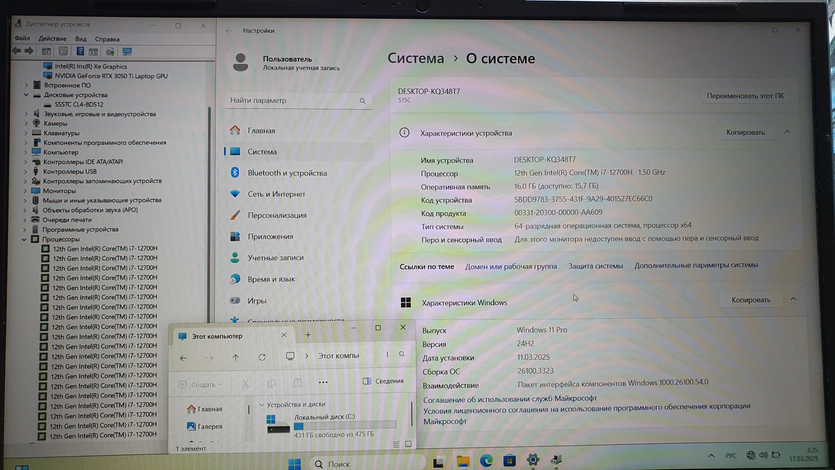Image resolution: width=835 pixels, height=470 pixels.
Task: Open Microsoft Store from the taskbar
Action: tap(509, 461)
